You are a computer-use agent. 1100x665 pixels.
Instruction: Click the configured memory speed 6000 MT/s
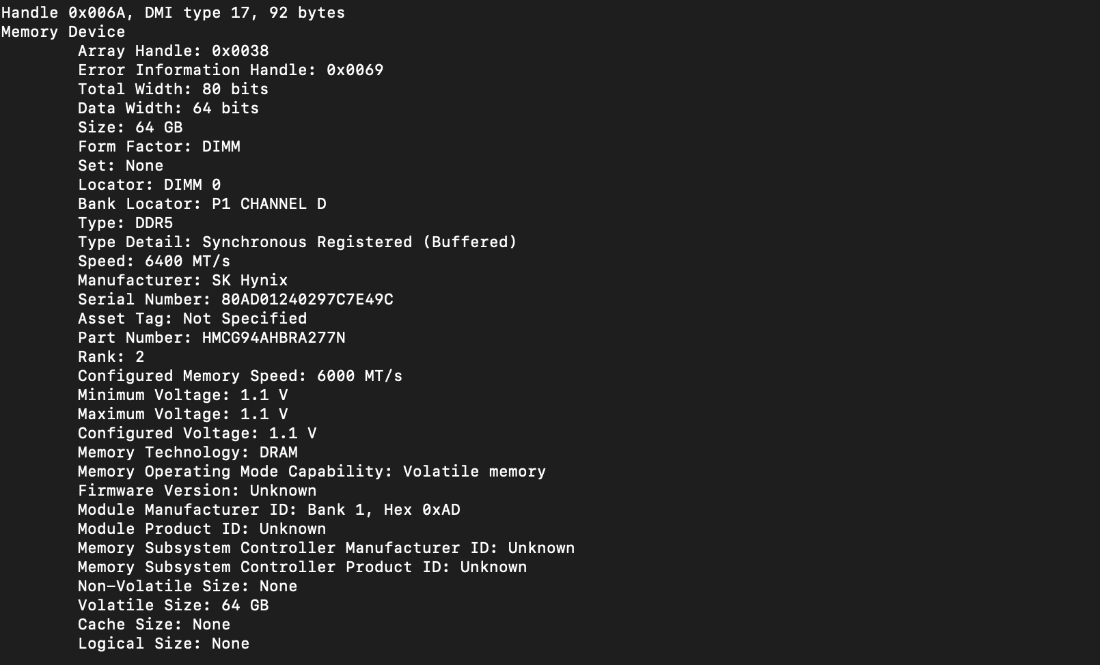(x=359, y=376)
